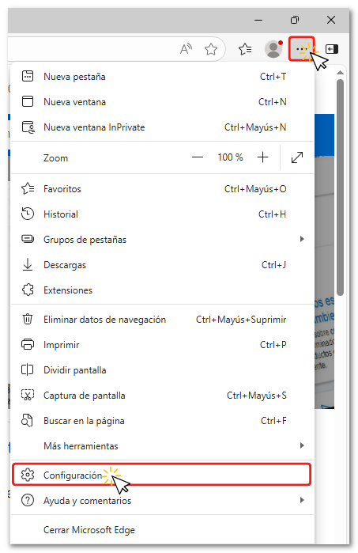Click the Ctrl+Mayús+O shortcut text
The width and height of the screenshot is (358, 553).
coord(255,189)
